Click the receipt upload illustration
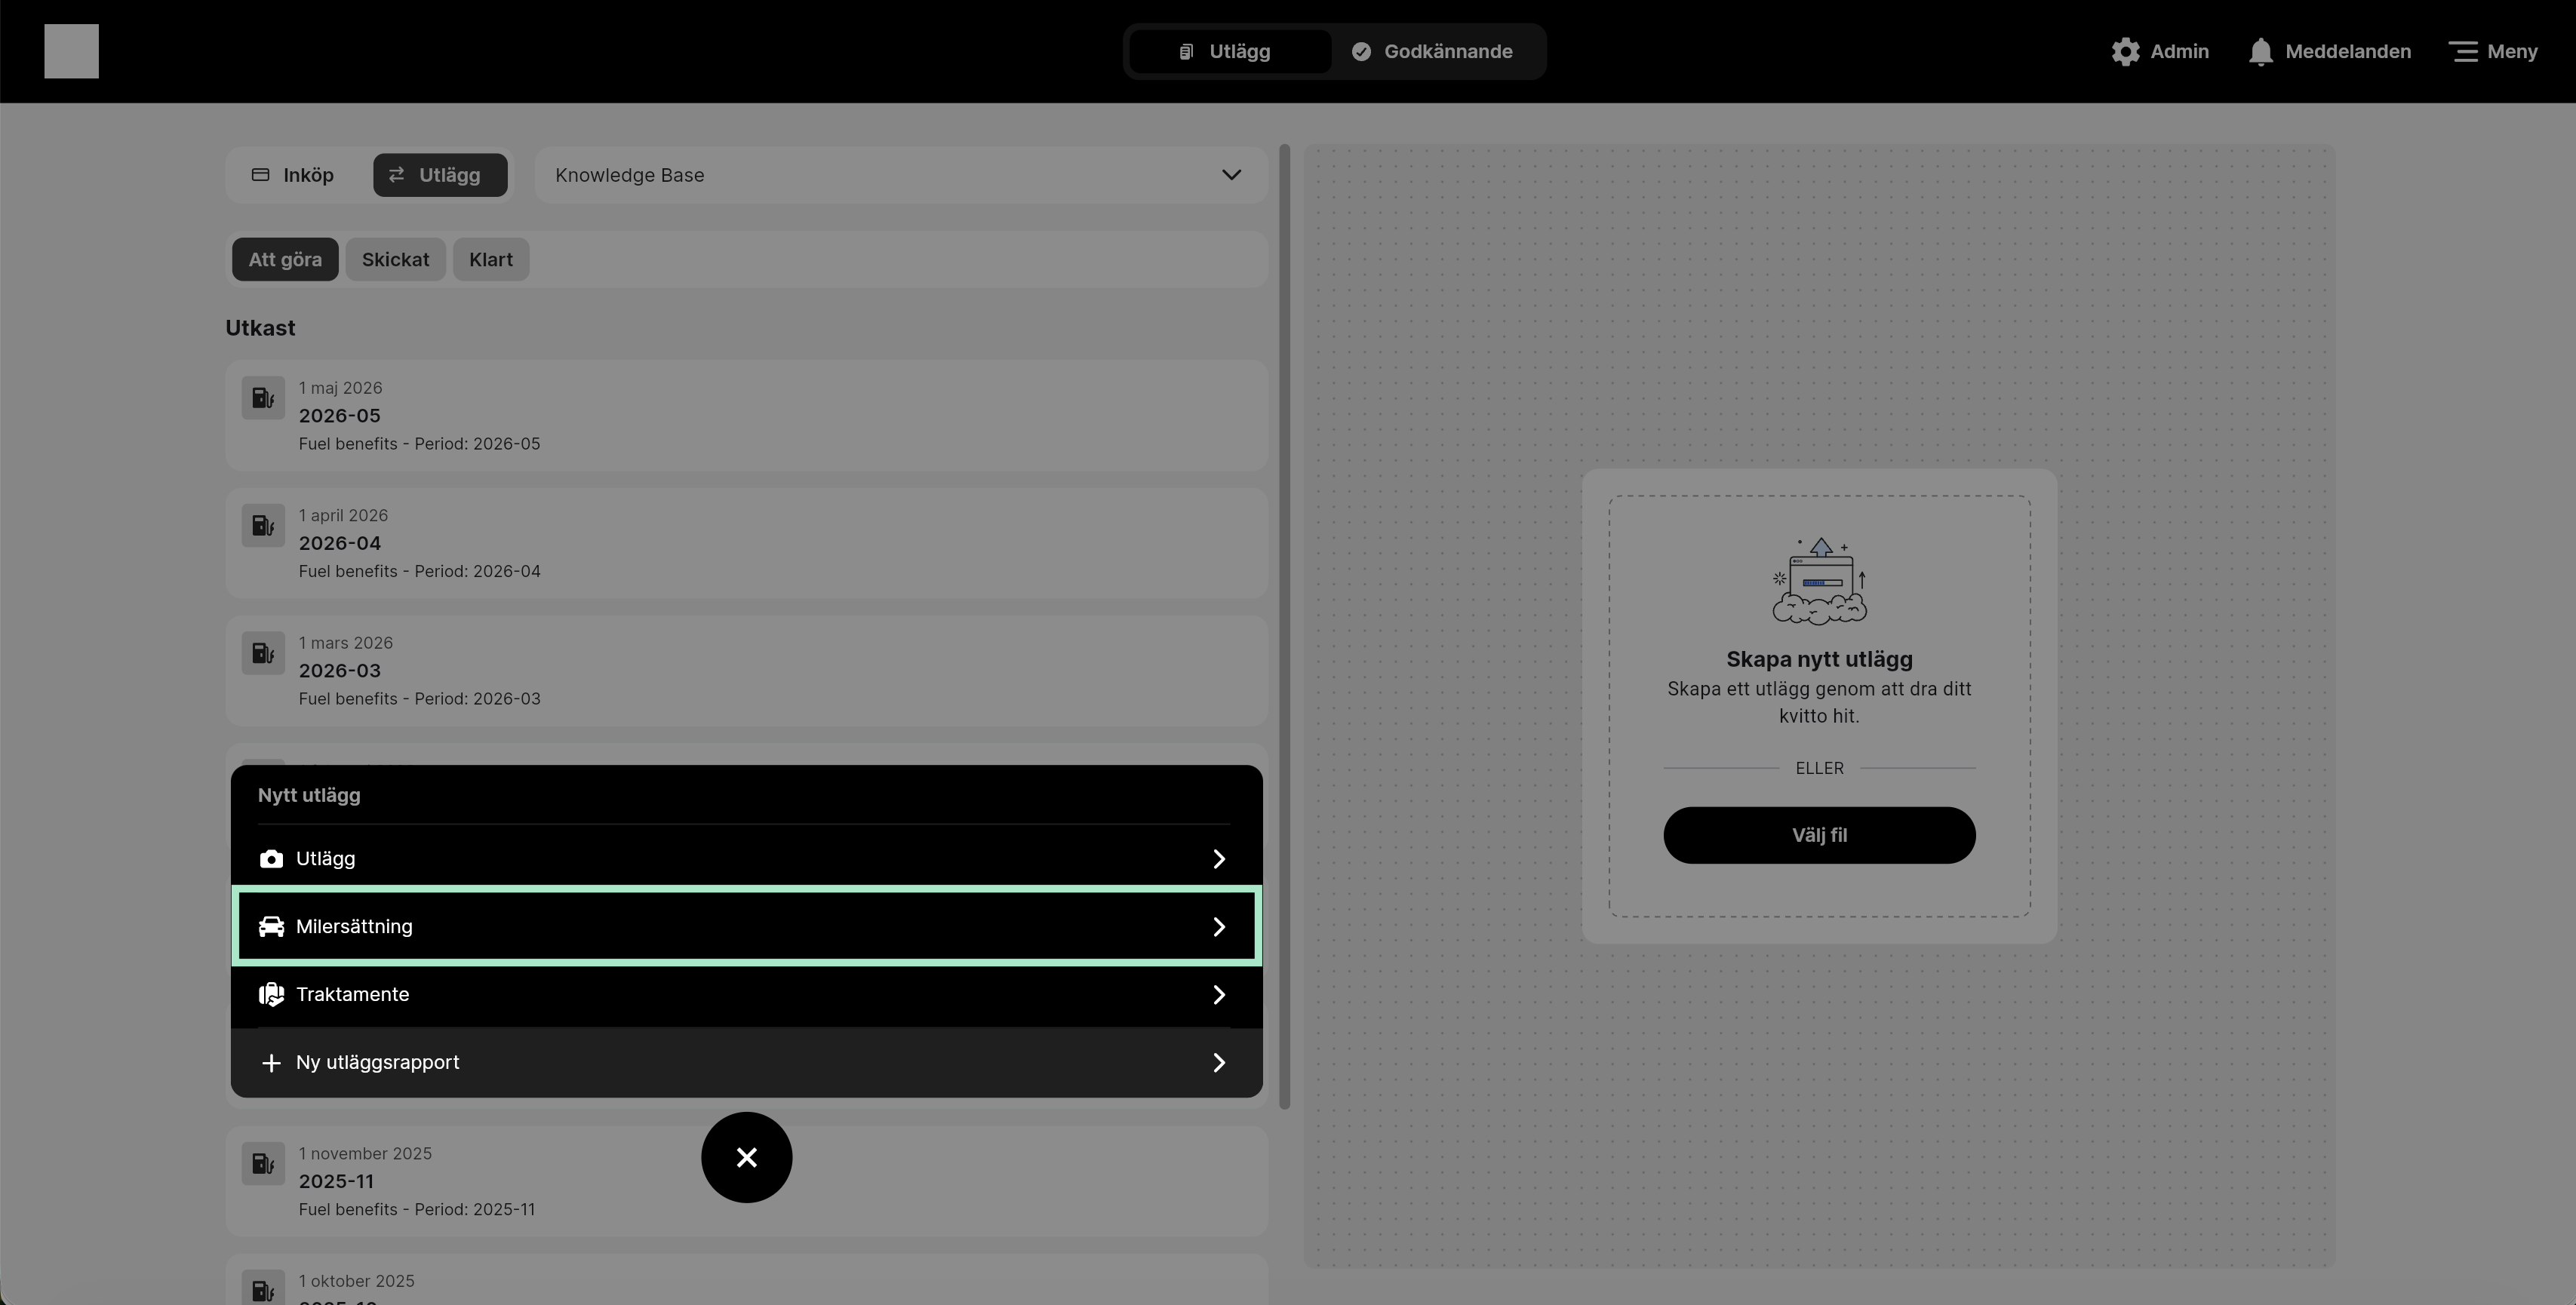The height and width of the screenshot is (1305, 2576). click(x=1819, y=582)
